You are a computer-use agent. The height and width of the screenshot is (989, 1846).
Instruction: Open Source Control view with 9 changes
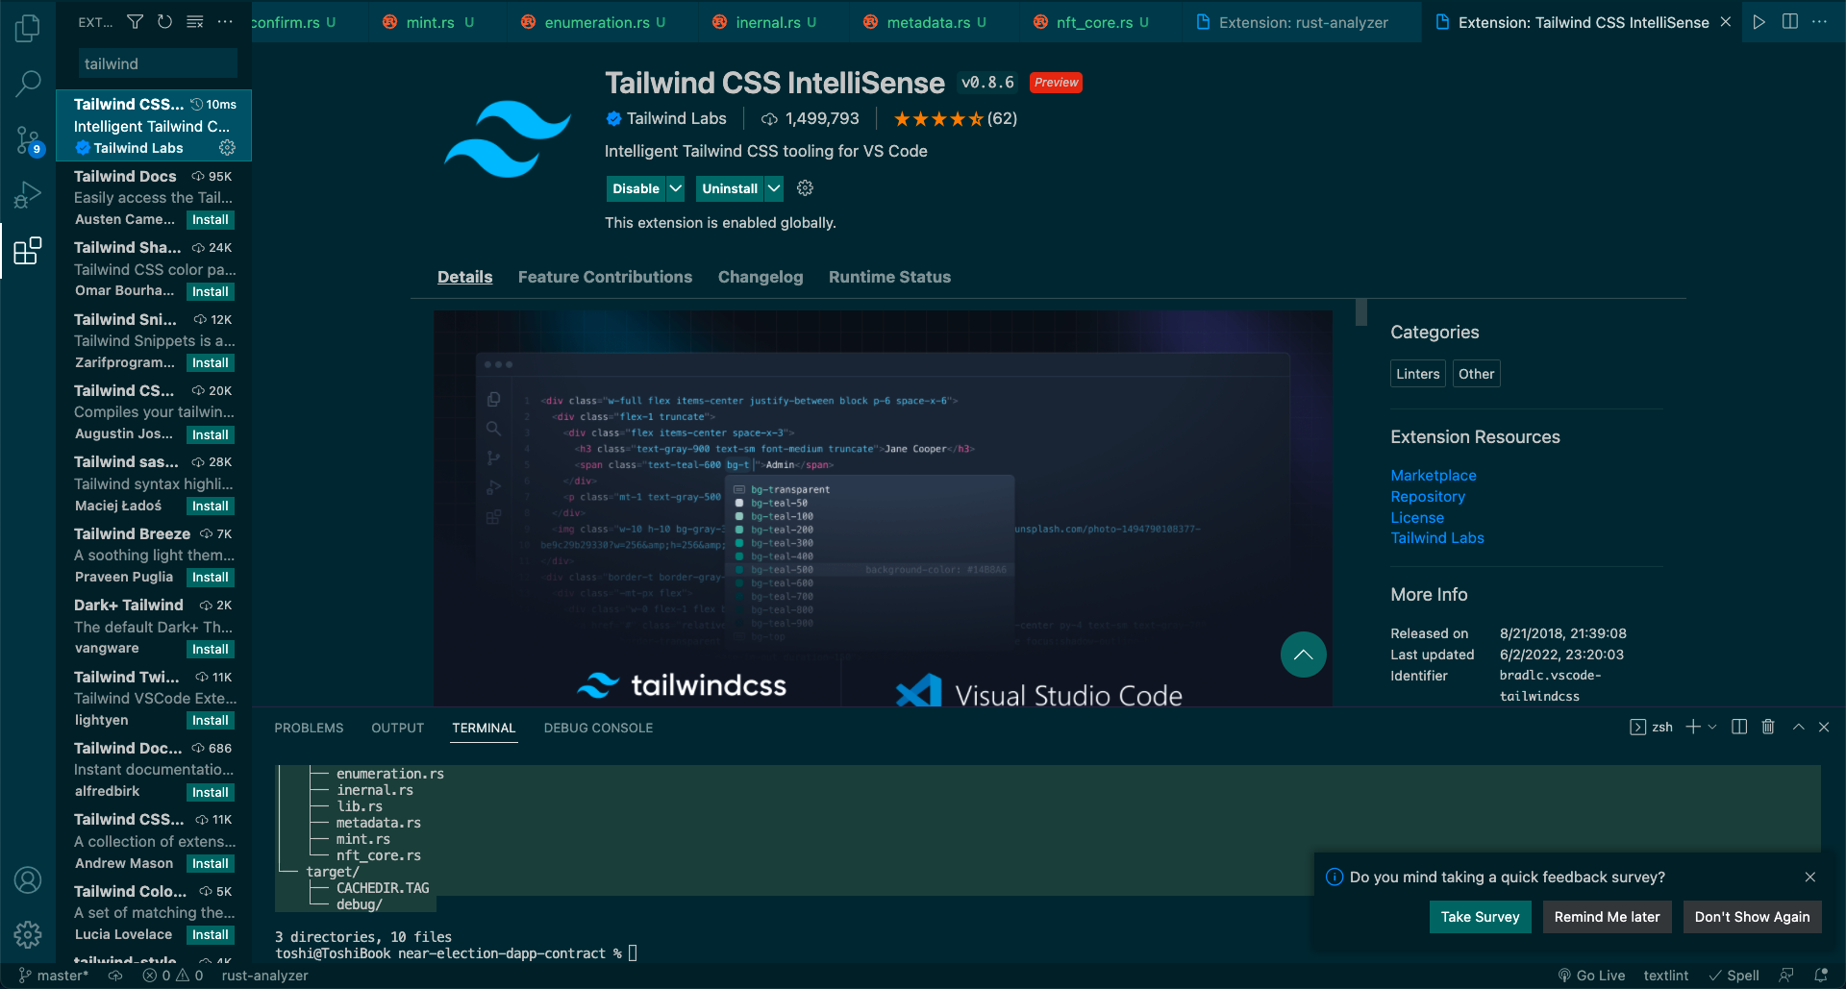(x=28, y=140)
